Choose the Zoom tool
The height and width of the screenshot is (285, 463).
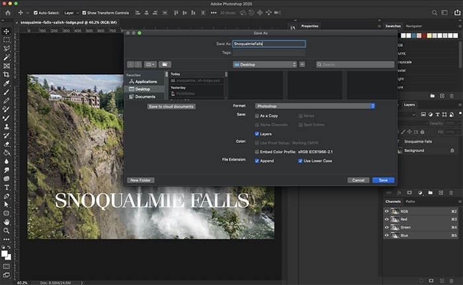(x=6, y=231)
